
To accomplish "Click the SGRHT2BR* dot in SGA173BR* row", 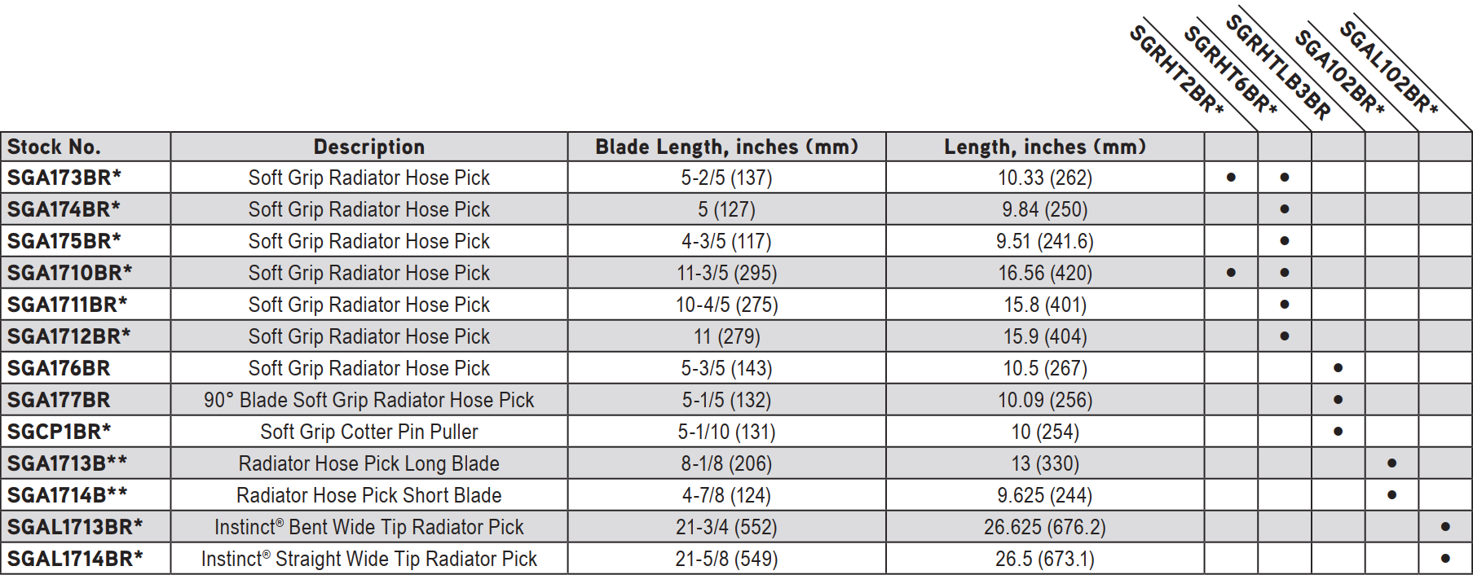I will tap(1231, 178).
